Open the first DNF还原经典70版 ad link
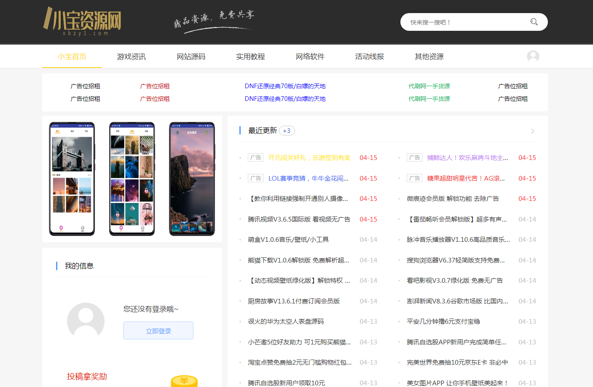 tap(285, 86)
